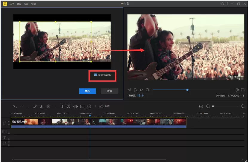Redo the last undone action
The height and width of the screenshot is (163, 248).
pyautogui.click(x=22, y=106)
